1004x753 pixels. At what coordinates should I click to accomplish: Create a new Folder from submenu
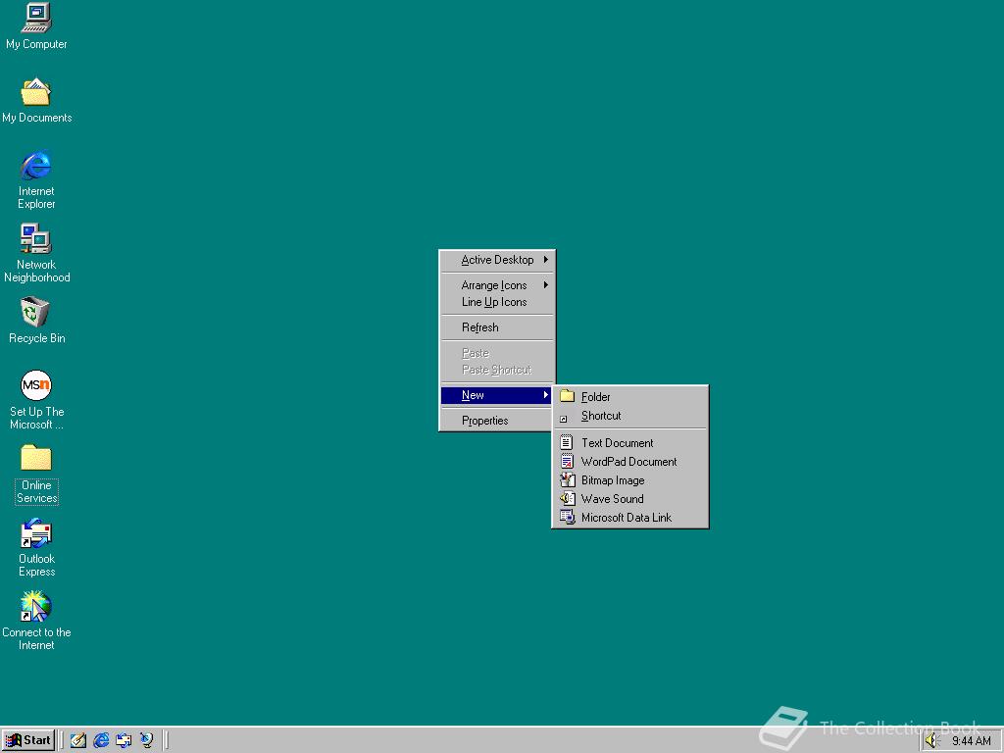tap(630, 396)
